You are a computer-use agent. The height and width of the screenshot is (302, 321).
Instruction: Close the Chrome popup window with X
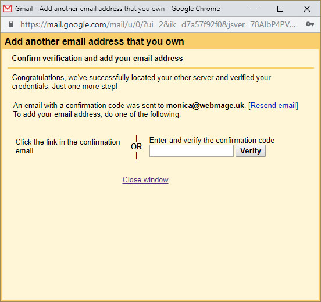point(307,9)
